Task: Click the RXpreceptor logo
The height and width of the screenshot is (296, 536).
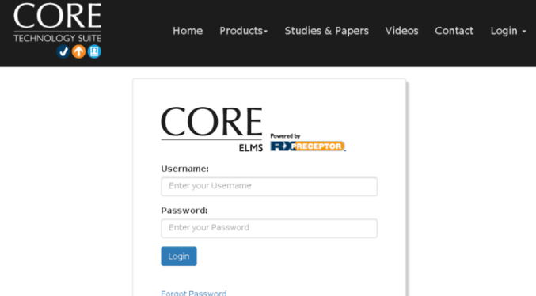Action: click(308, 146)
